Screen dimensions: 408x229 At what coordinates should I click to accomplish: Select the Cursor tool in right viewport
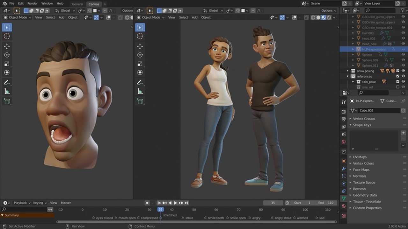140,36
